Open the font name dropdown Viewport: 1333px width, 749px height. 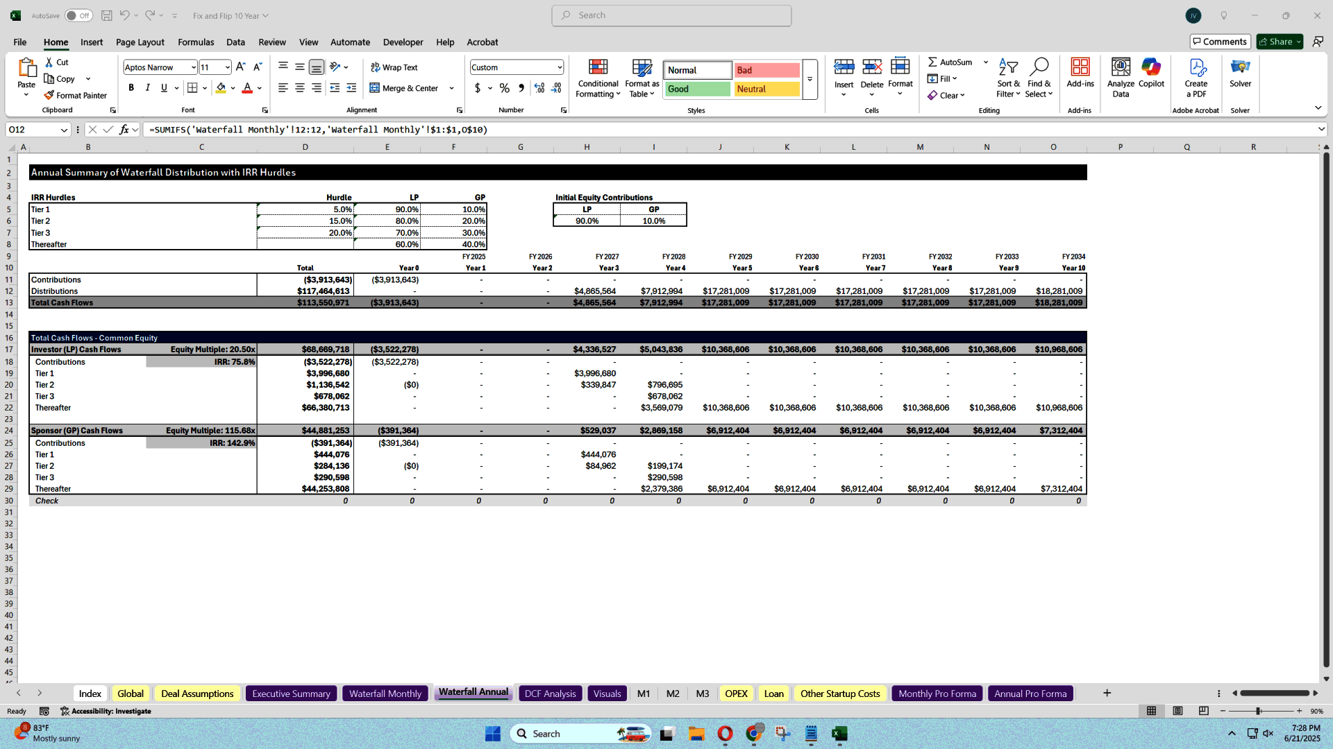pos(193,67)
